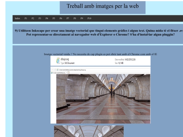Click the new tab icon in embedded screenshot
183x137 pixels.
point(68,73)
